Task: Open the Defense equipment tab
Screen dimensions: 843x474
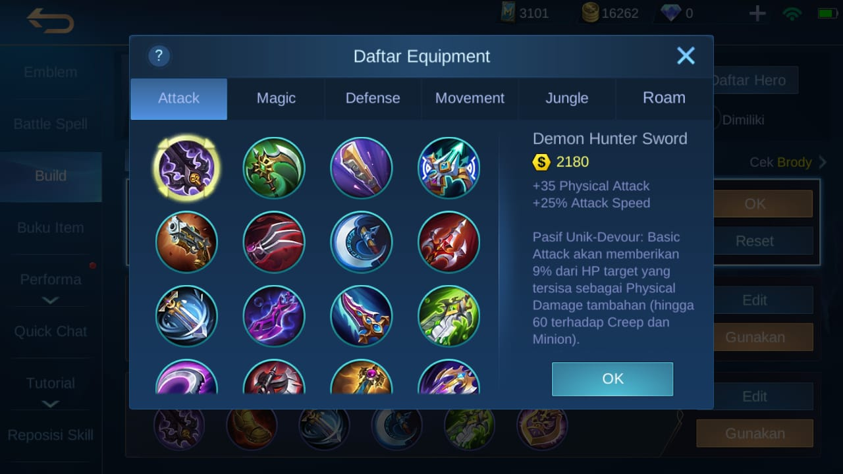Action: coord(373,98)
